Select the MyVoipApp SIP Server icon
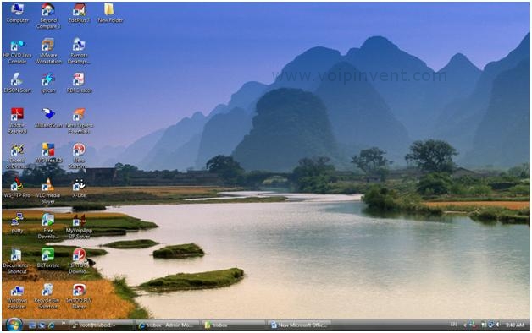 [x=79, y=227]
